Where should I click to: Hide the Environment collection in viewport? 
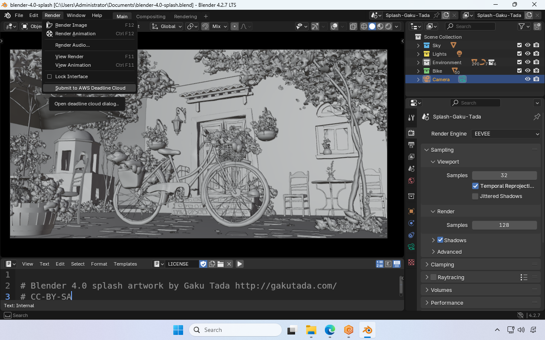click(528, 62)
